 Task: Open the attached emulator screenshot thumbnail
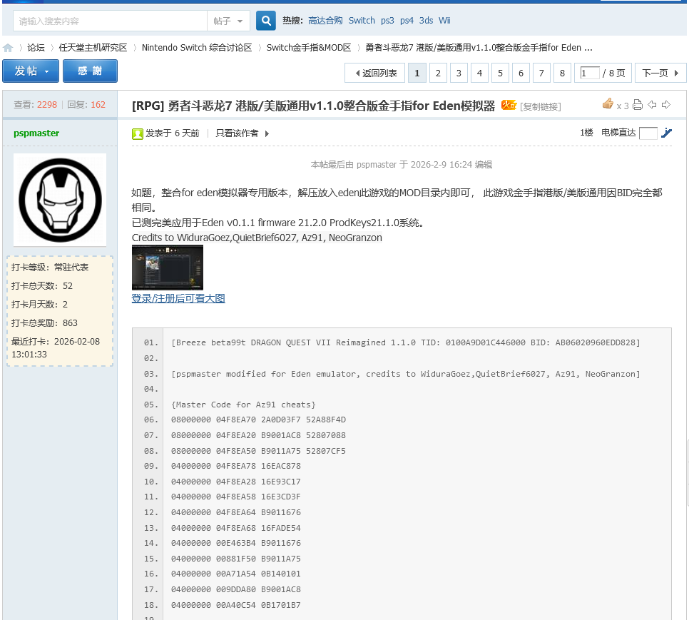168,267
